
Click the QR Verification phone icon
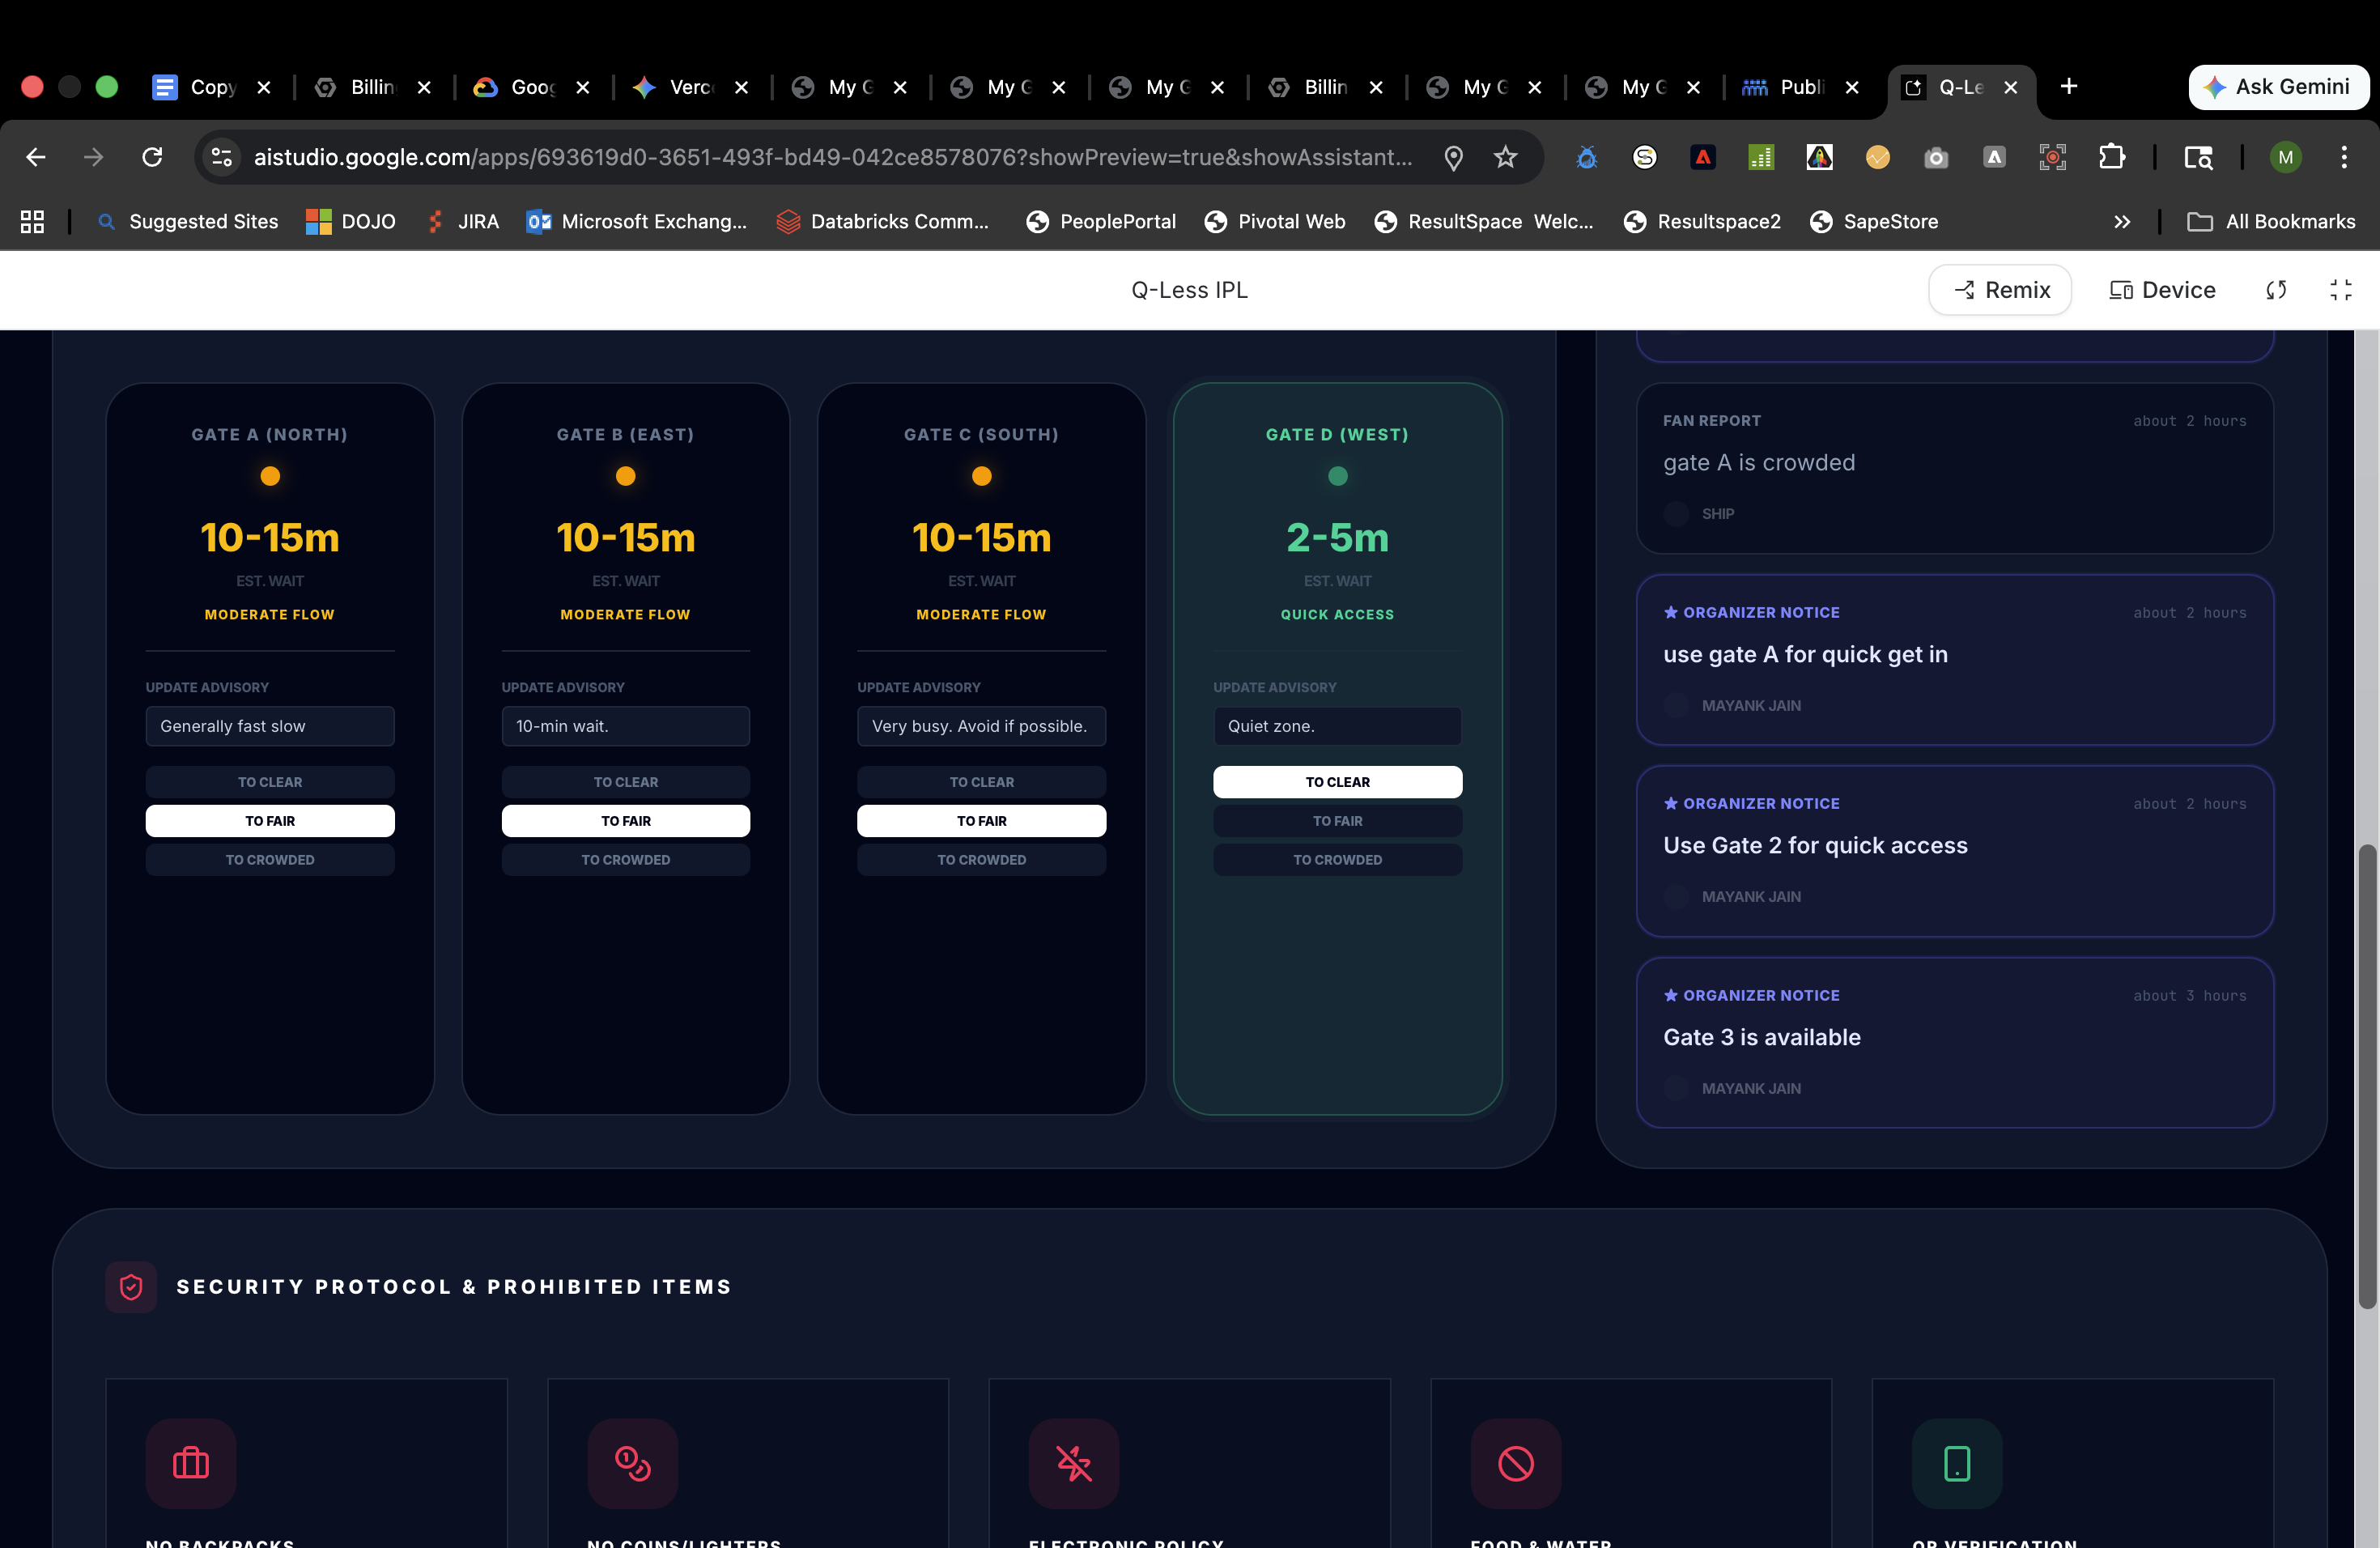pyautogui.click(x=1957, y=1463)
